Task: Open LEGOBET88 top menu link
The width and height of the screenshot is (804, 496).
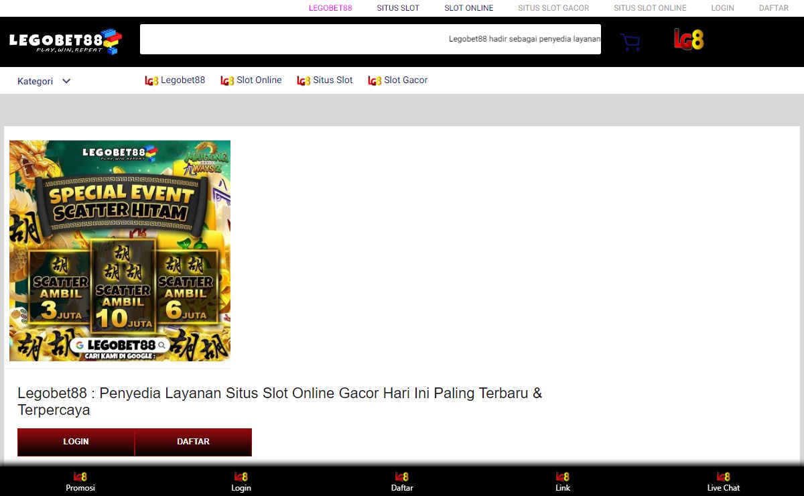Action: tap(330, 8)
